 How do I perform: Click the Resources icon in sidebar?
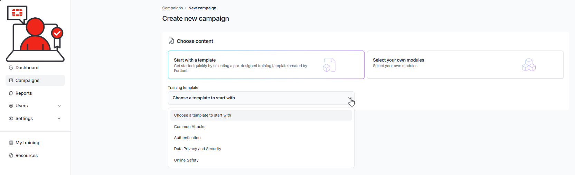(11, 156)
